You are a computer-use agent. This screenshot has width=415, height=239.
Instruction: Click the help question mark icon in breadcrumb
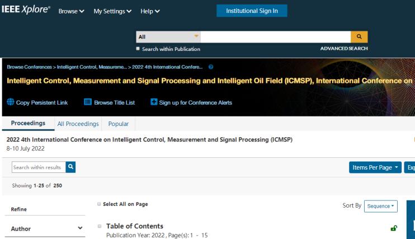pyautogui.click(x=210, y=68)
